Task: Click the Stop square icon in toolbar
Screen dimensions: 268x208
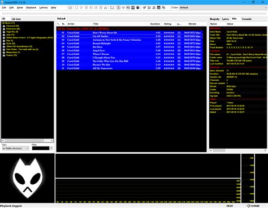Action: (76, 7)
